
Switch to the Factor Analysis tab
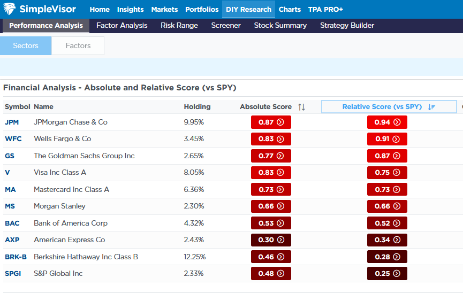122,26
